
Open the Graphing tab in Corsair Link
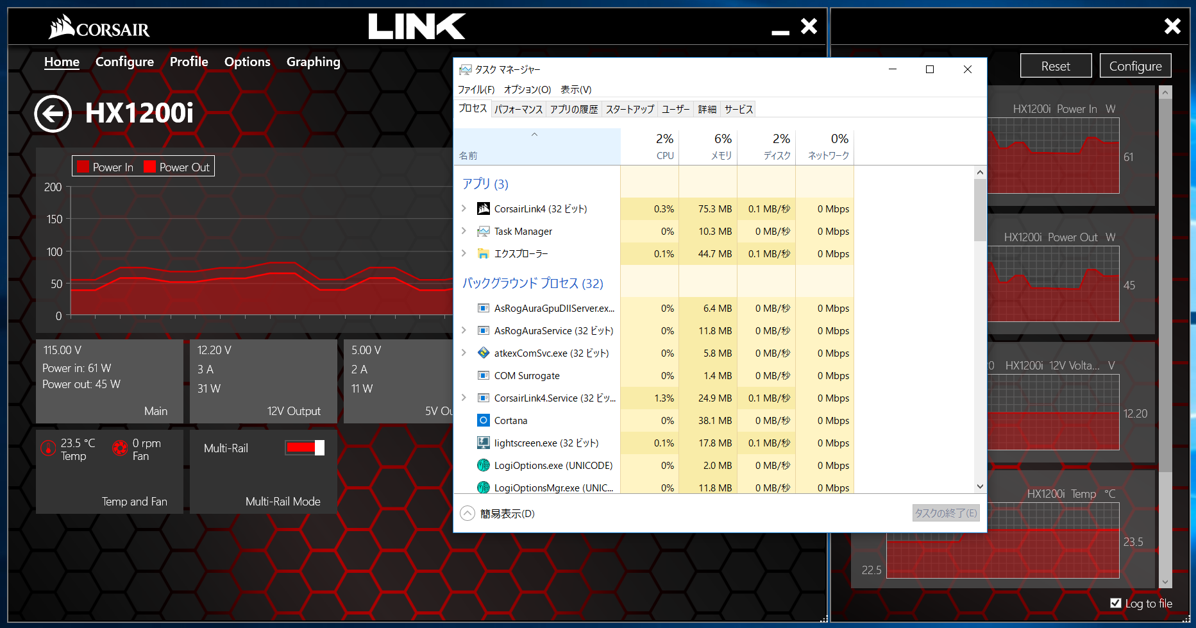point(314,62)
